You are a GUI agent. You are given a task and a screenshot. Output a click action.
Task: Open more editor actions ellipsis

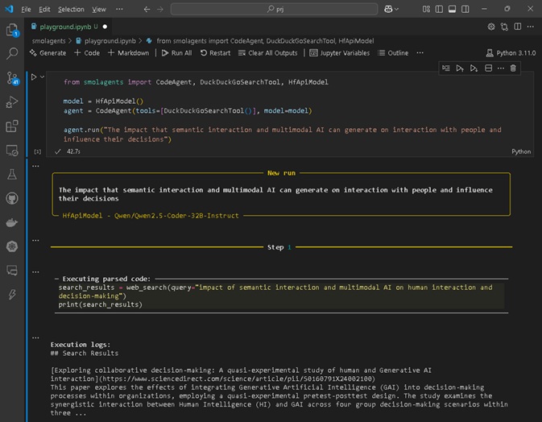pyautogui.click(x=531, y=27)
